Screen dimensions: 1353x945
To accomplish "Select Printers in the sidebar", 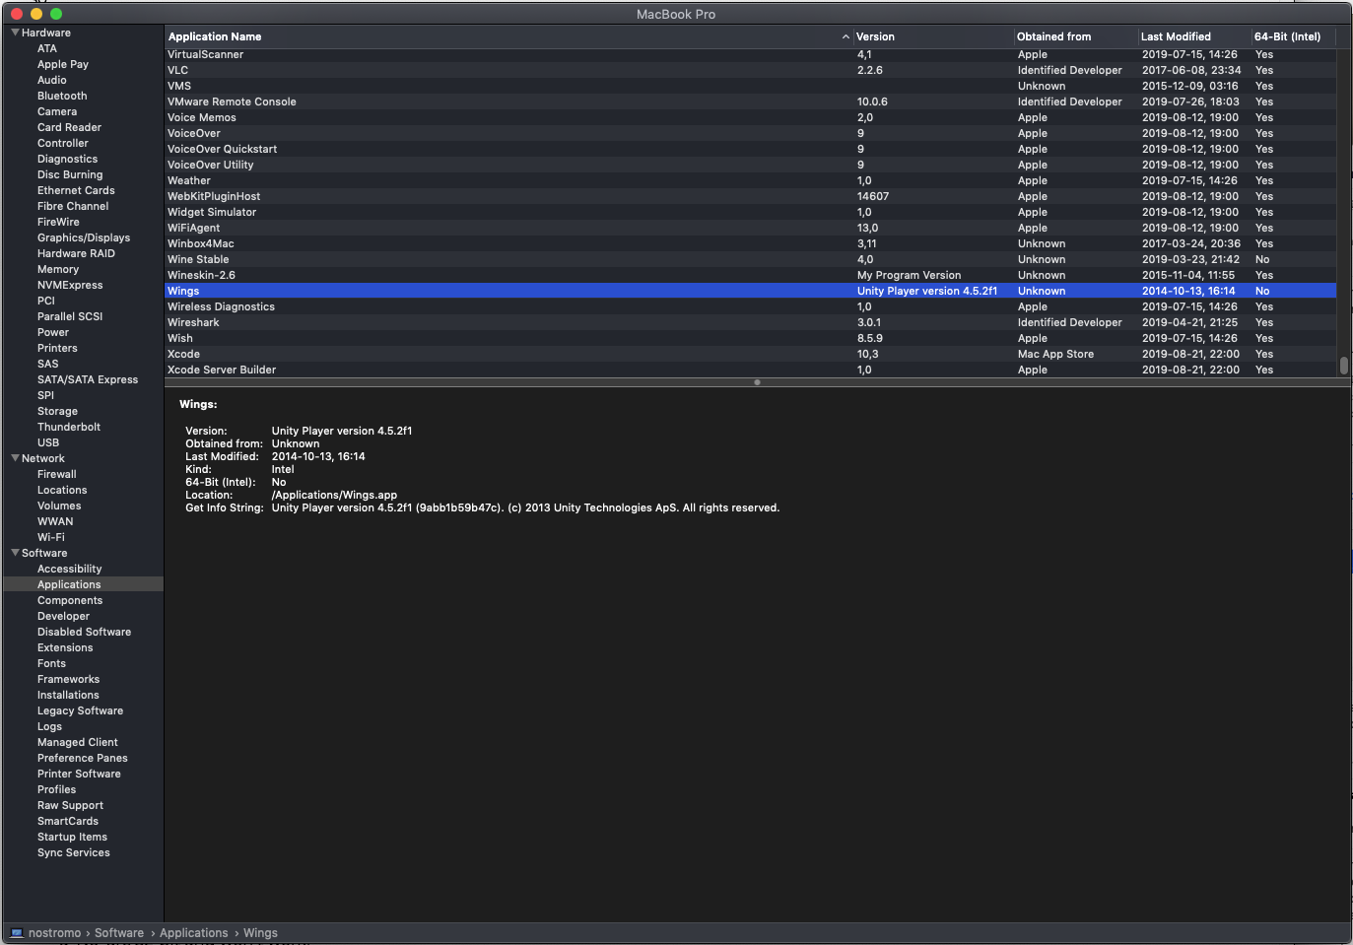I will (57, 348).
